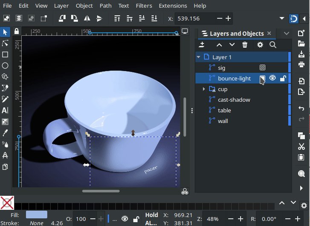This screenshot has height=226, width=310.
Task: Add a new layer with plus icon
Action: pyautogui.click(x=202, y=45)
